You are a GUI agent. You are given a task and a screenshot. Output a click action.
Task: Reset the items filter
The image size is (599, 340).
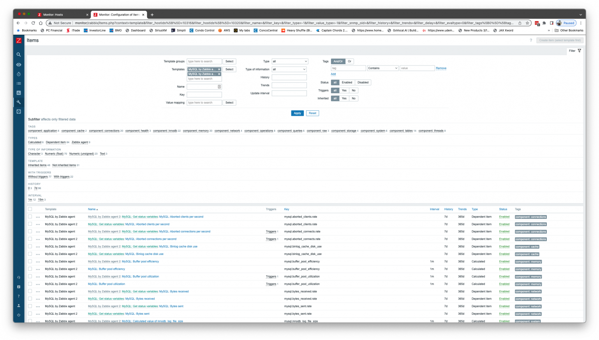tap(312, 113)
